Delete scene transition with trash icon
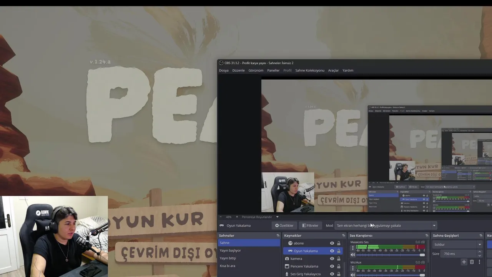492x277 pixels. [472, 262]
